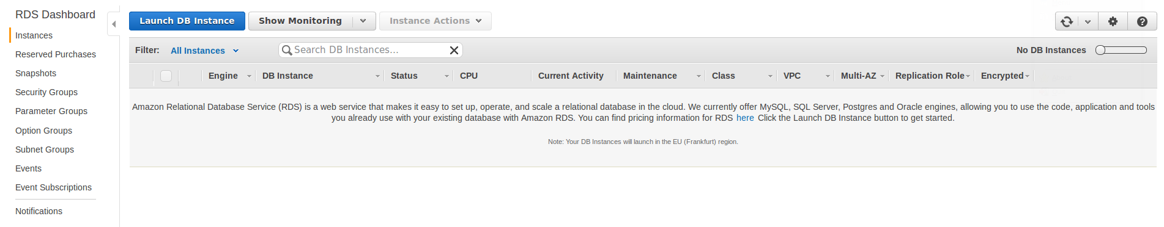This screenshot has height=227, width=1164.
Task: Click the Launch DB Instance button
Action: coord(187,21)
